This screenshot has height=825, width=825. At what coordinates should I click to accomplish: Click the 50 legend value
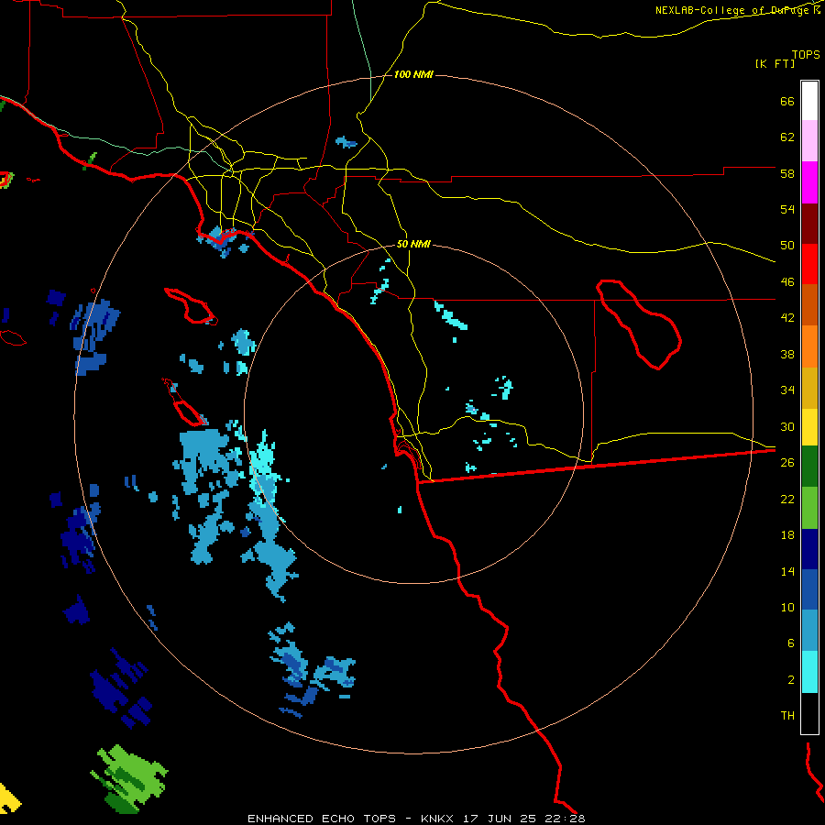(x=787, y=246)
